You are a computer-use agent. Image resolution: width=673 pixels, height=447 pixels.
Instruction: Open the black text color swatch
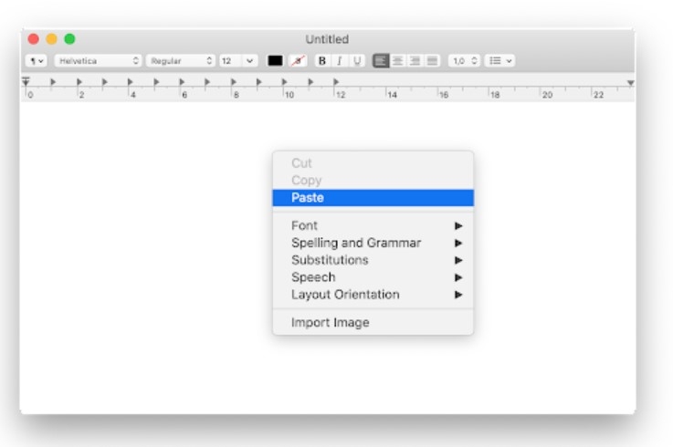click(275, 61)
